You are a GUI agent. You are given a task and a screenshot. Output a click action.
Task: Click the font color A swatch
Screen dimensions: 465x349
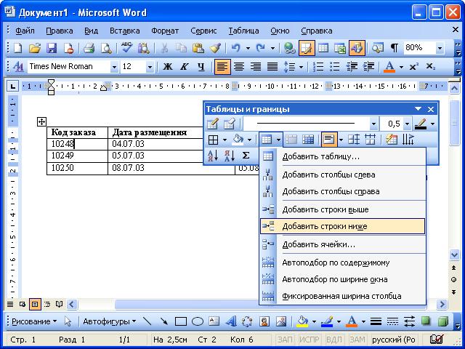pyautogui.click(x=389, y=66)
